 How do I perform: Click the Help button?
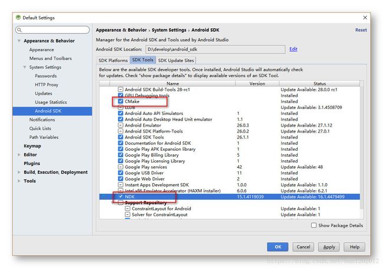tap(354, 247)
